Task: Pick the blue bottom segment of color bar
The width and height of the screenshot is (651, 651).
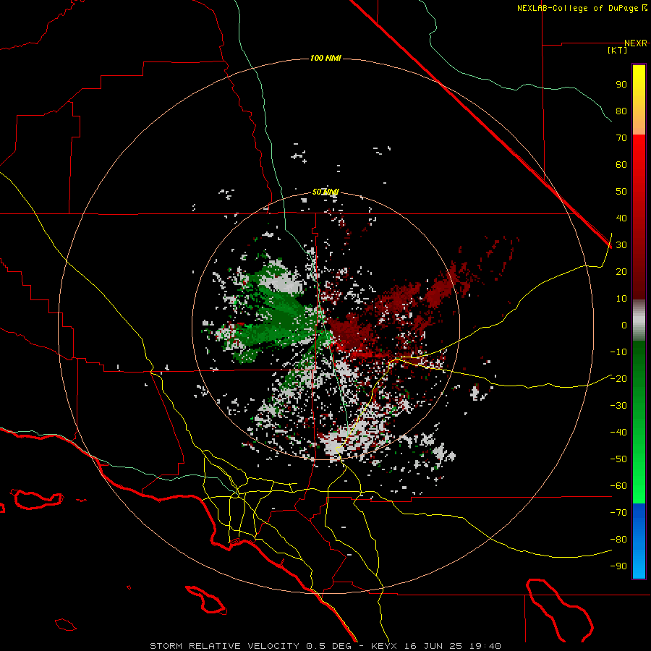Action: (639, 541)
